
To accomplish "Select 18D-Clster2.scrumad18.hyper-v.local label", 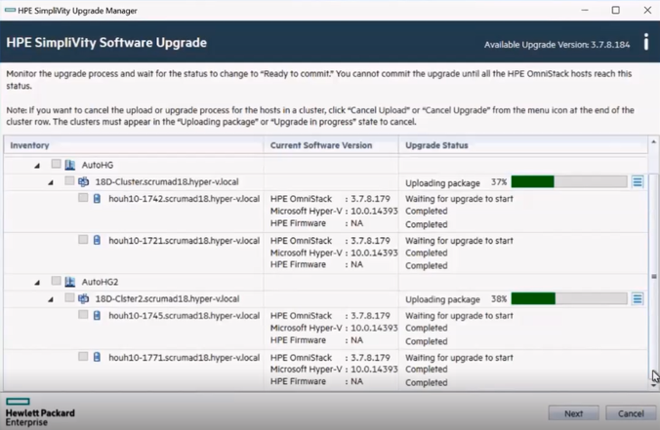I will [x=167, y=298].
